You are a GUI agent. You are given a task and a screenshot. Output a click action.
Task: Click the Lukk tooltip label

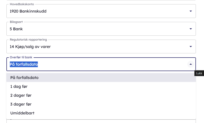pos(199,73)
